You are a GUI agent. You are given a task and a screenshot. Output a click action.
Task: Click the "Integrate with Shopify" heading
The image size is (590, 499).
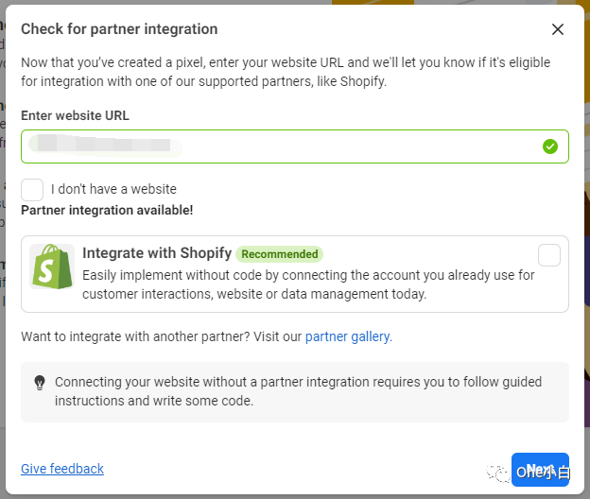(157, 253)
